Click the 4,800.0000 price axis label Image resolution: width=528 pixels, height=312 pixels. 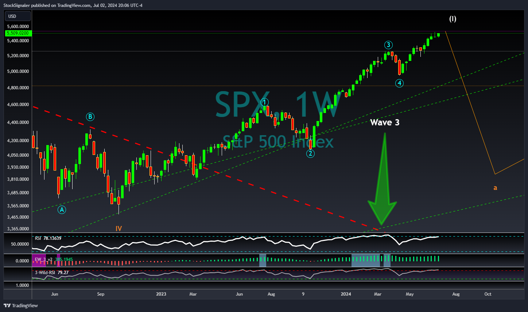(18, 87)
